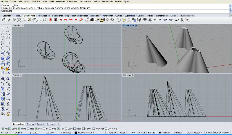Select the arrow pointer tool in left sidebar

[3, 27]
